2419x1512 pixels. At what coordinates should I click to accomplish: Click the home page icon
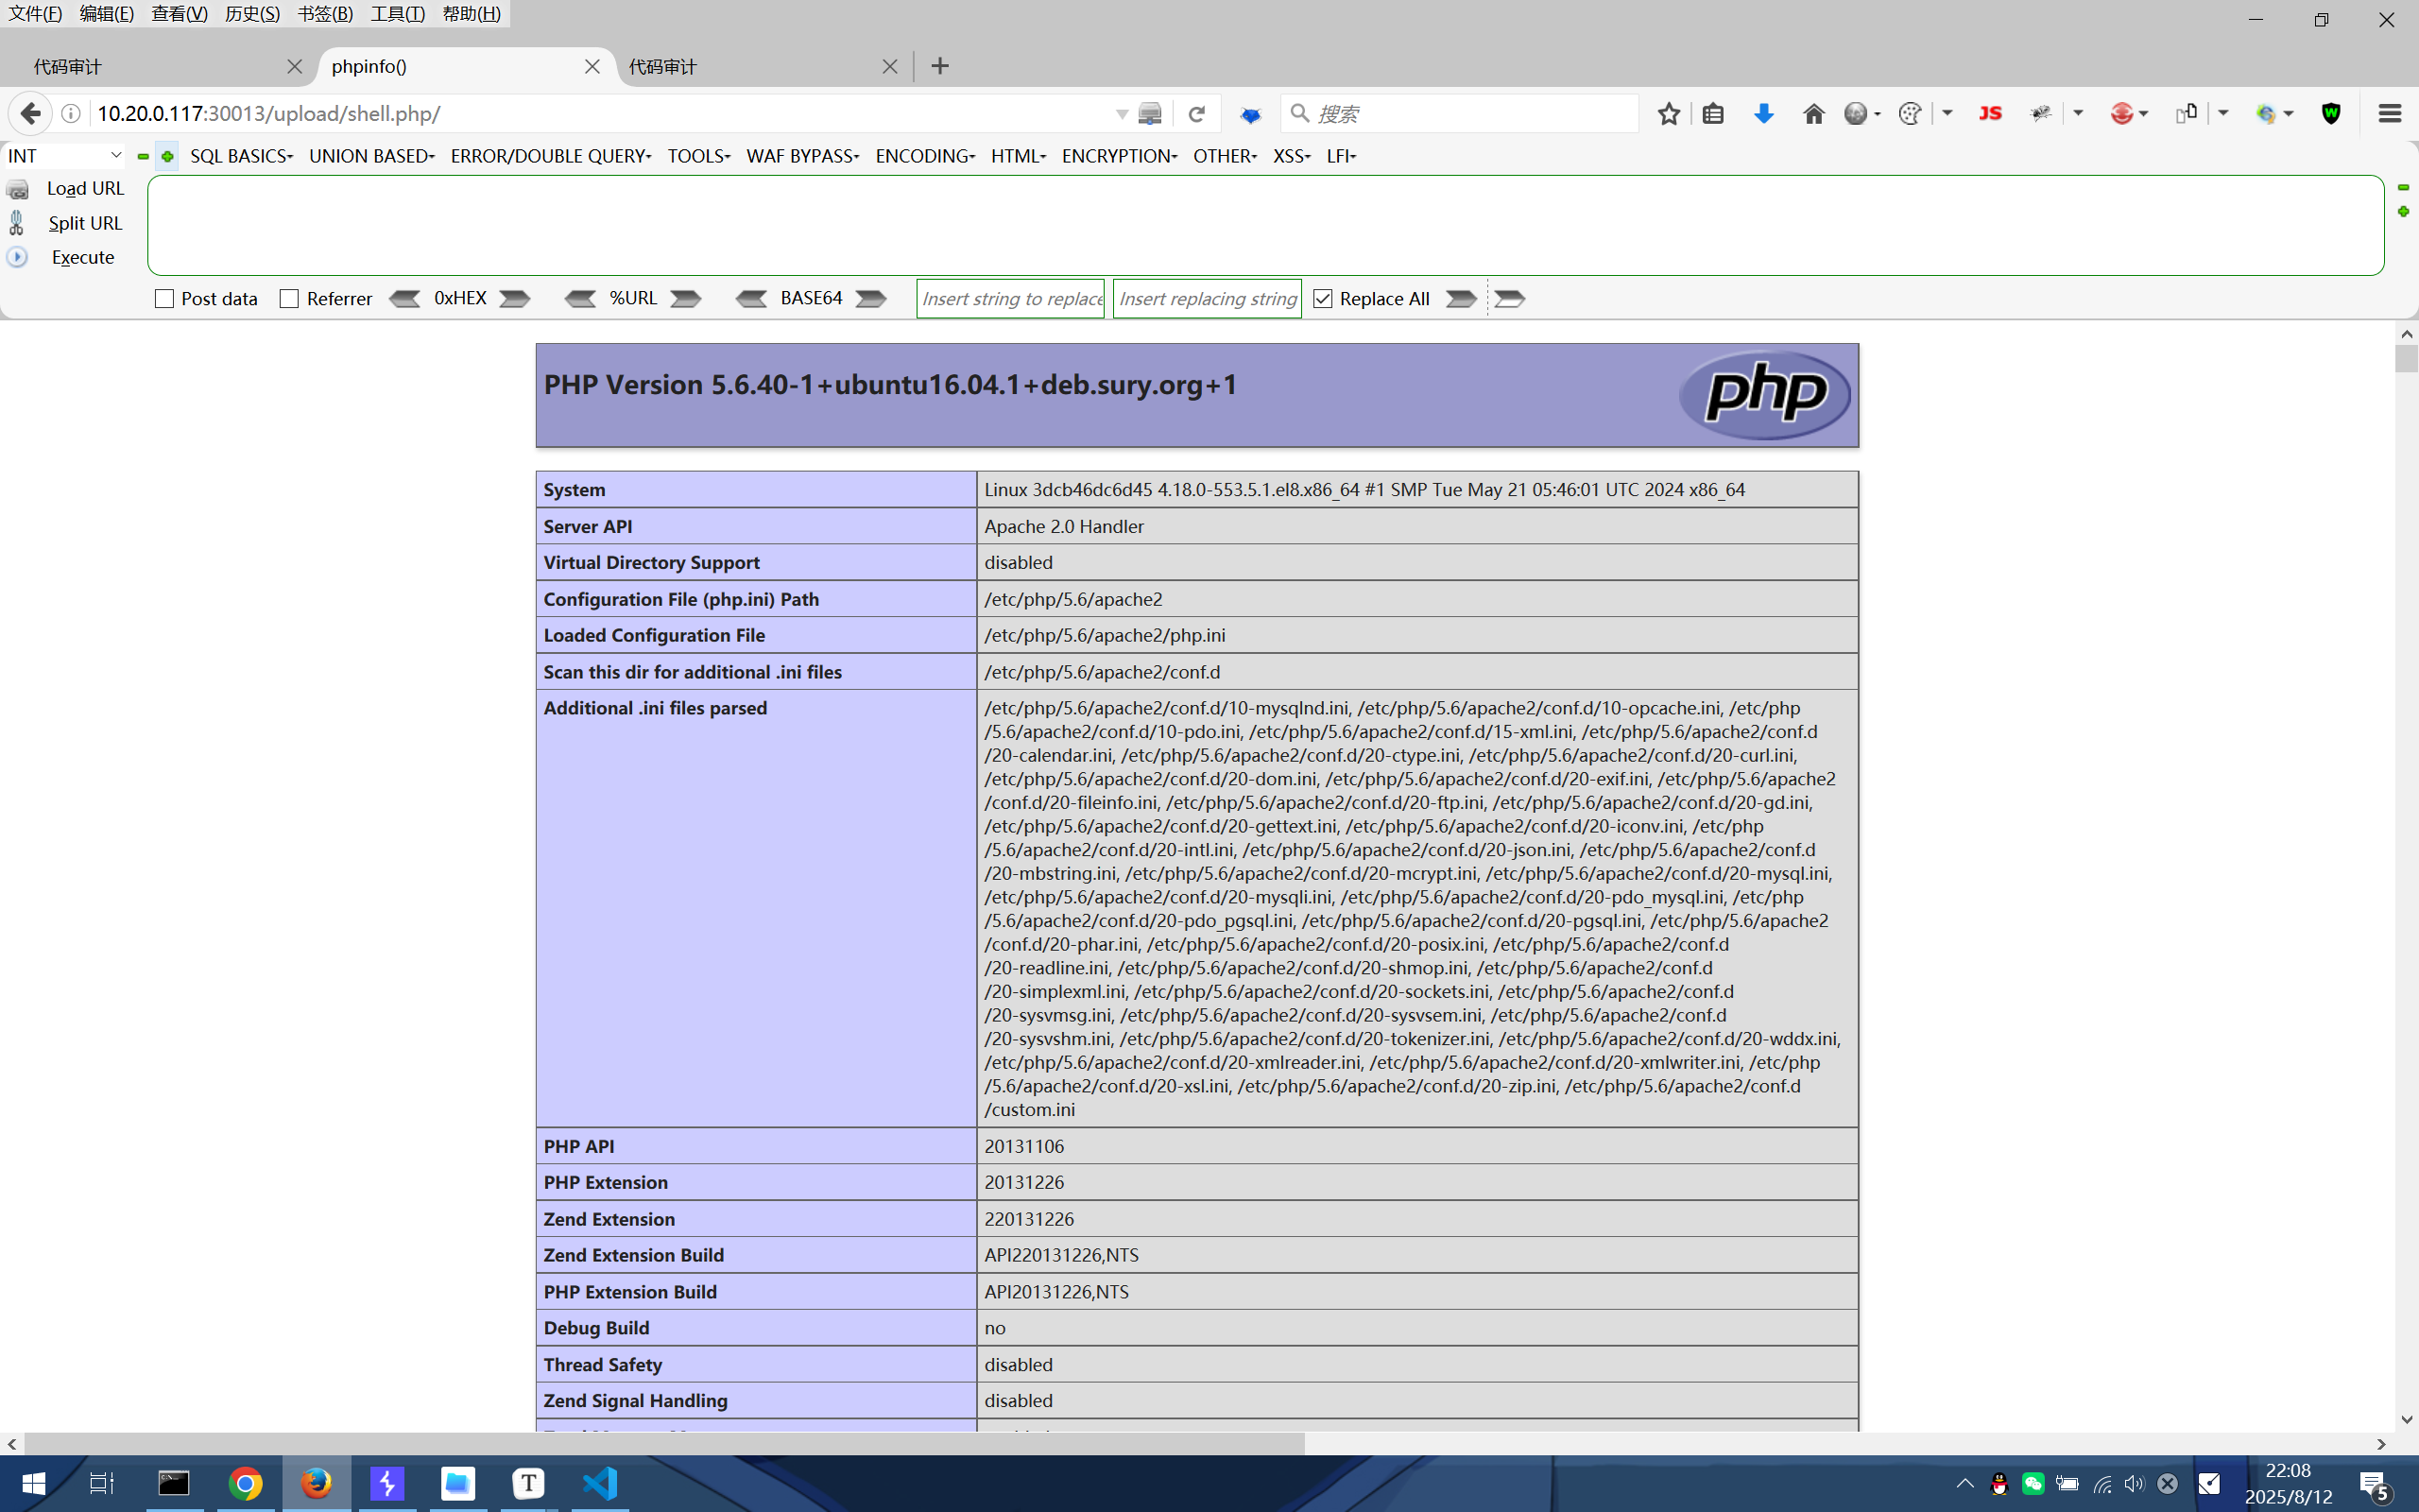(x=1813, y=114)
